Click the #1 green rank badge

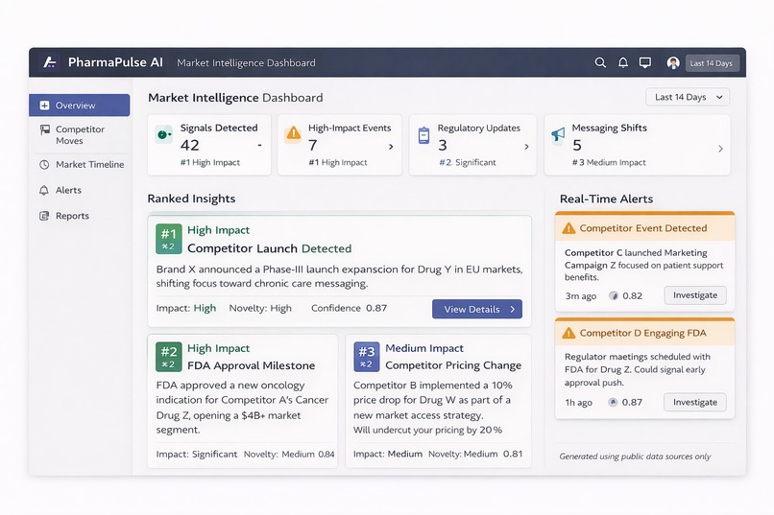[169, 239]
